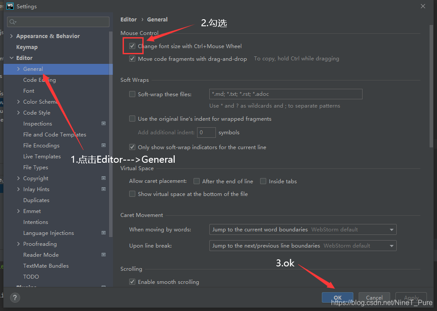Open Duplicates settings page
Image resolution: width=437 pixels, height=311 pixels.
pyautogui.click(x=36, y=200)
